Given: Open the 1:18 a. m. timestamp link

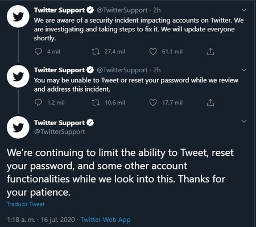Looking at the screenshot, I should [41, 220].
